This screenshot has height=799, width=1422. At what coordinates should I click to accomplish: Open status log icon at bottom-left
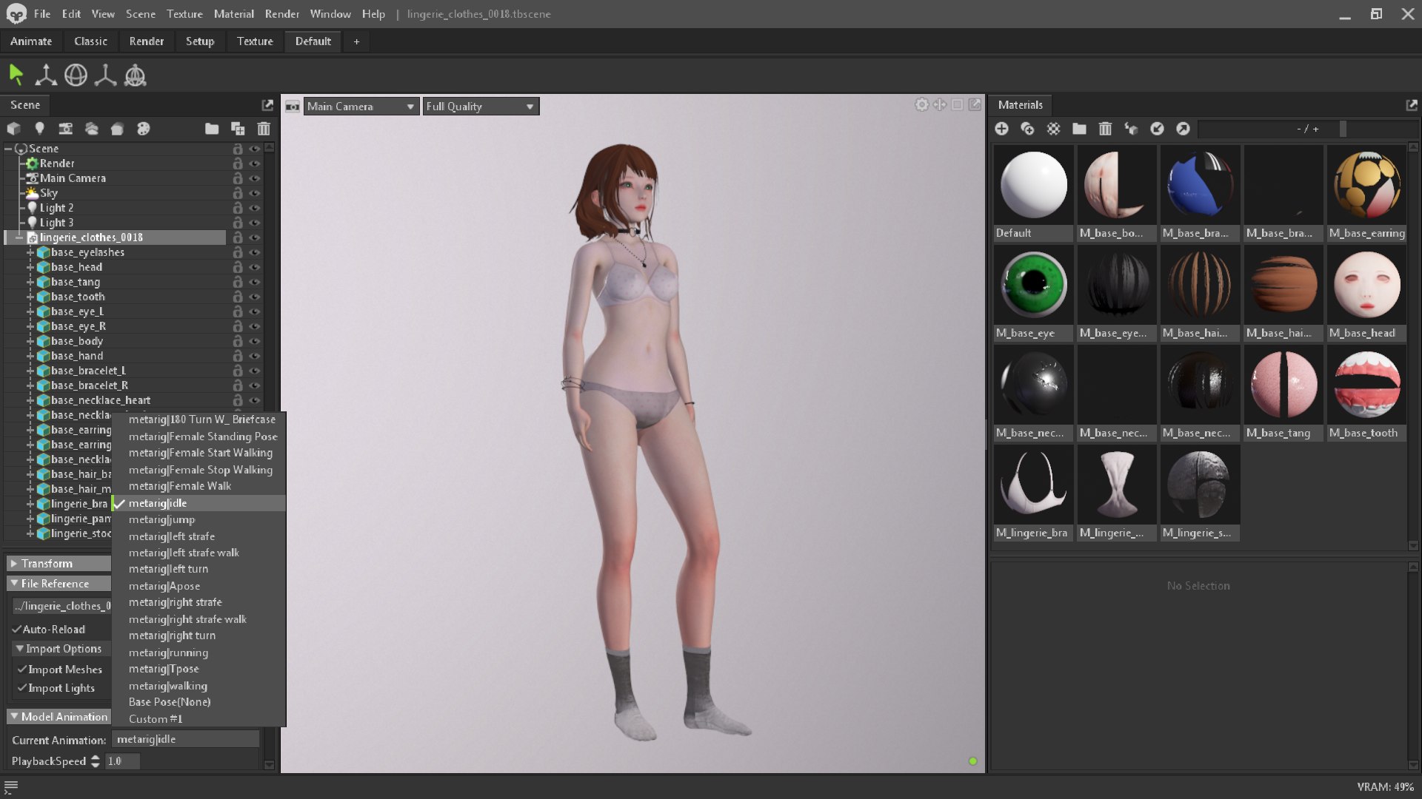click(11, 786)
